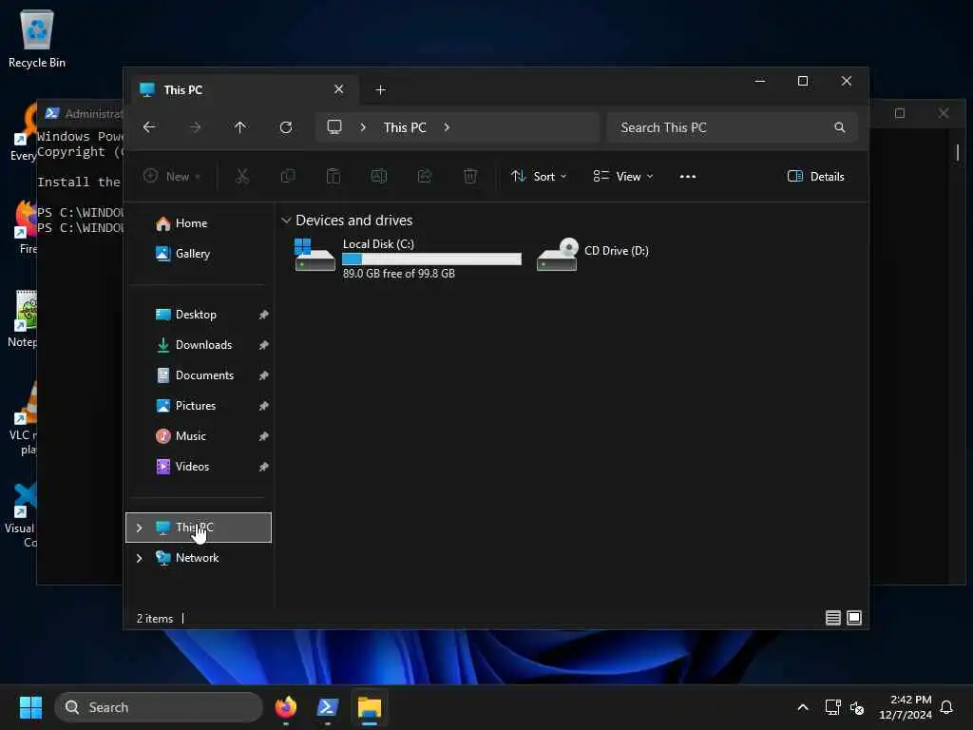Toggle the Details pane
The width and height of the screenshot is (973, 730).
coord(815,176)
